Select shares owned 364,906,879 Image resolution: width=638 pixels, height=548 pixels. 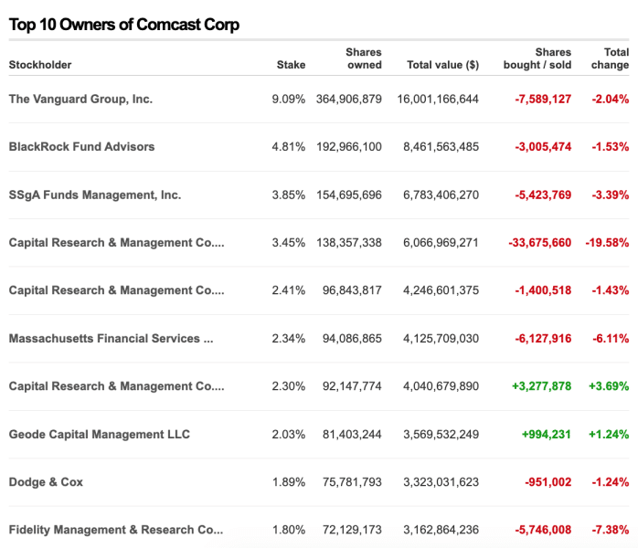coord(349,99)
